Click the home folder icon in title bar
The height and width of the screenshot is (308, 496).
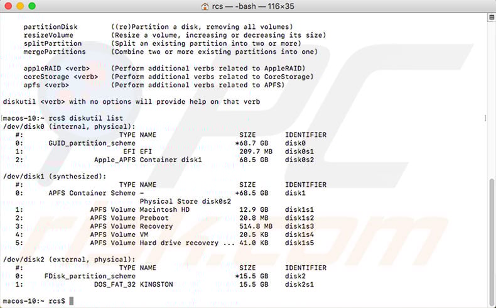[x=205, y=6]
